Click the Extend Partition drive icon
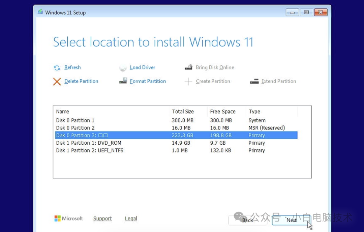Image resolution: width=364 pixels, height=232 pixels. pyautogui.click(x=254, y=81)
